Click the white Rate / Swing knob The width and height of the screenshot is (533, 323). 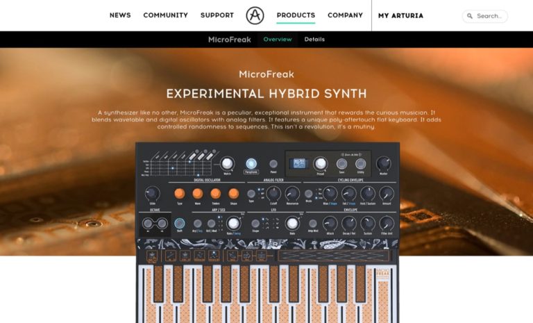pos(233,223)
